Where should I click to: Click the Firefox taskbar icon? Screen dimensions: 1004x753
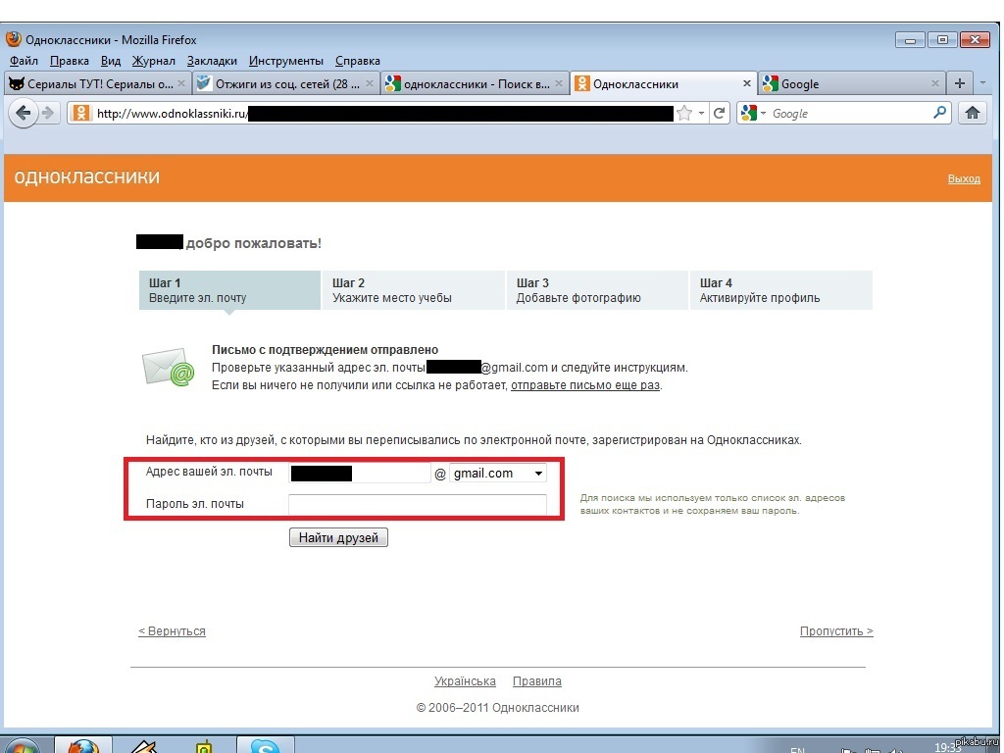[83, 746]
